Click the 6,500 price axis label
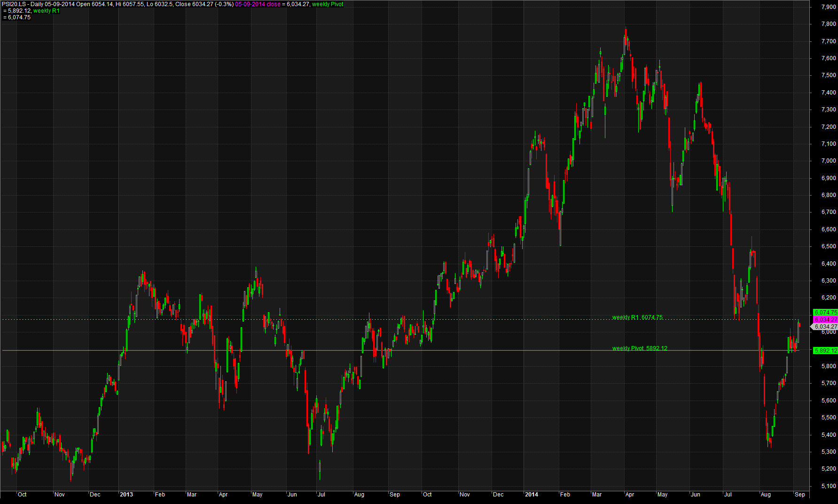Viewport: 838px width, 504px height. pos(829,246)
